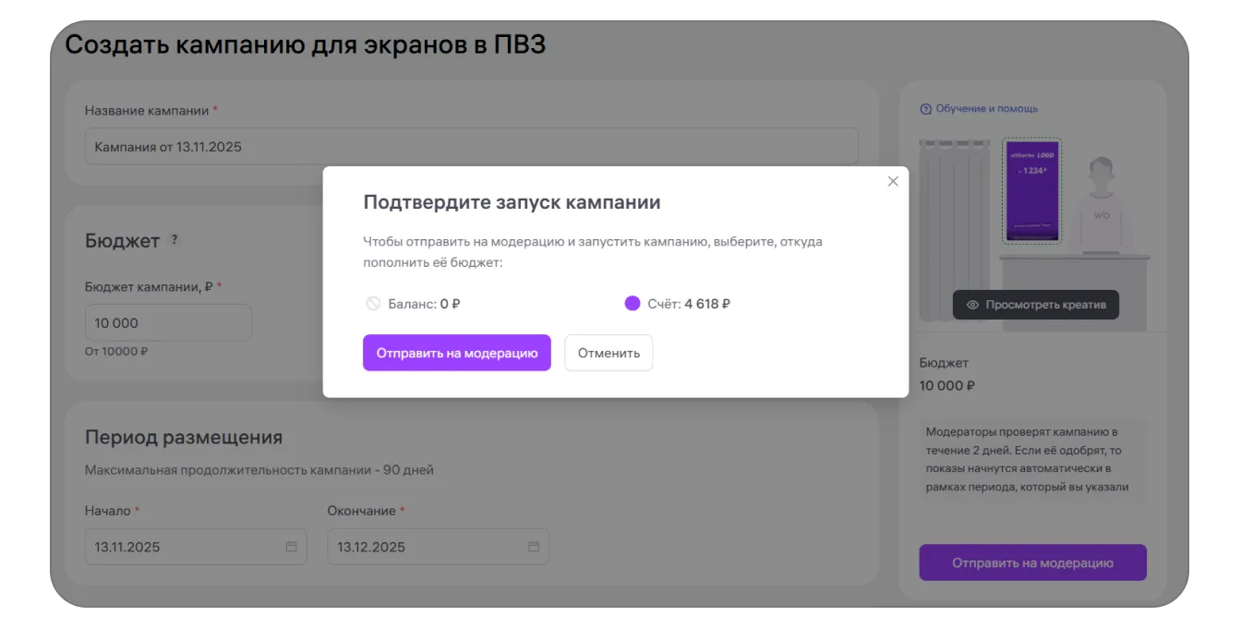Select the Счёт: 4 618 ₽ radio option
Viewport: 1241px width, 628px height.
[x=633, y=303]
